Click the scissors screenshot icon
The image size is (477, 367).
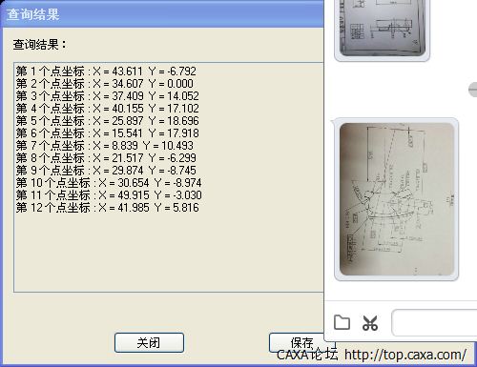pyautogui.click(x=370, y=323)
